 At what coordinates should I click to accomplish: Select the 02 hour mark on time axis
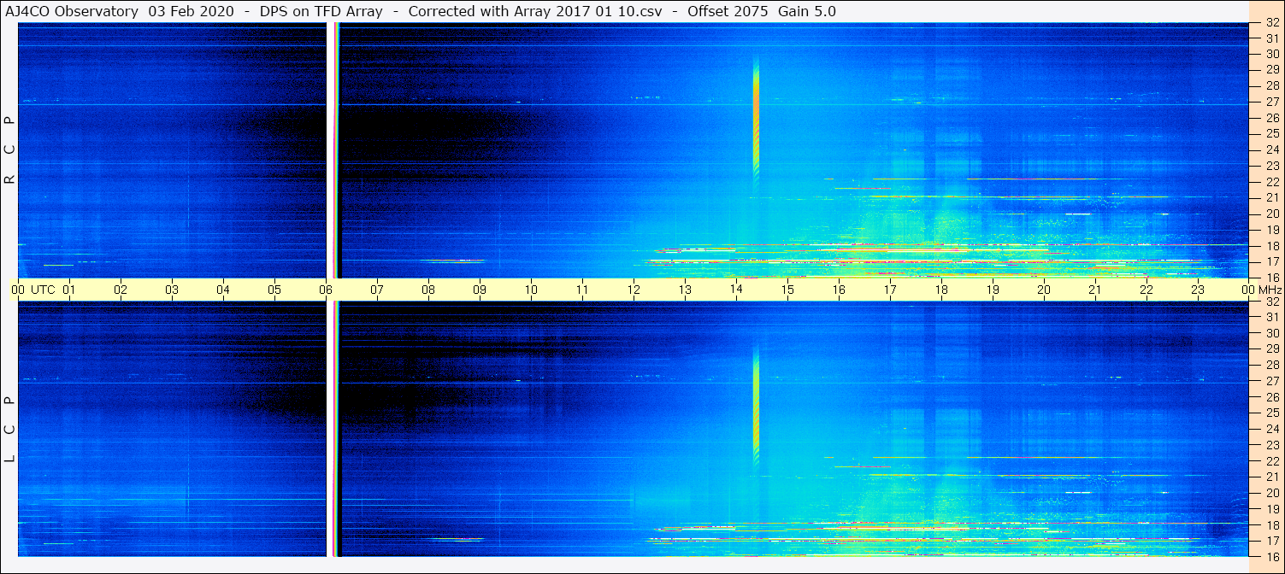click(121, 290)
